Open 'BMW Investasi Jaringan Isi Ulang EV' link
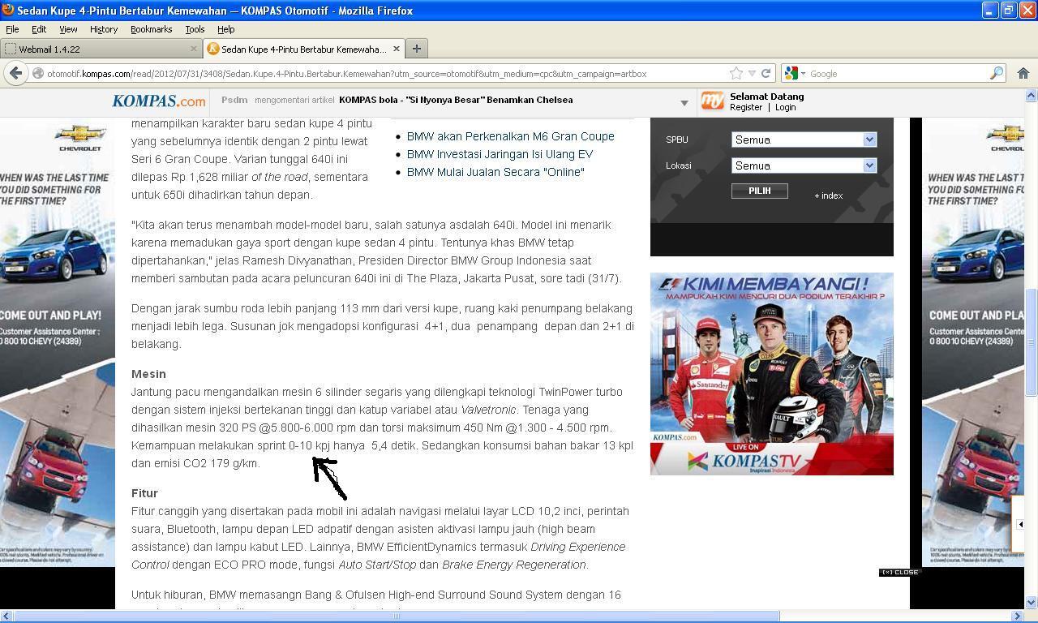The width and height of the screenshot is (1038, 623). pos(500,154)
